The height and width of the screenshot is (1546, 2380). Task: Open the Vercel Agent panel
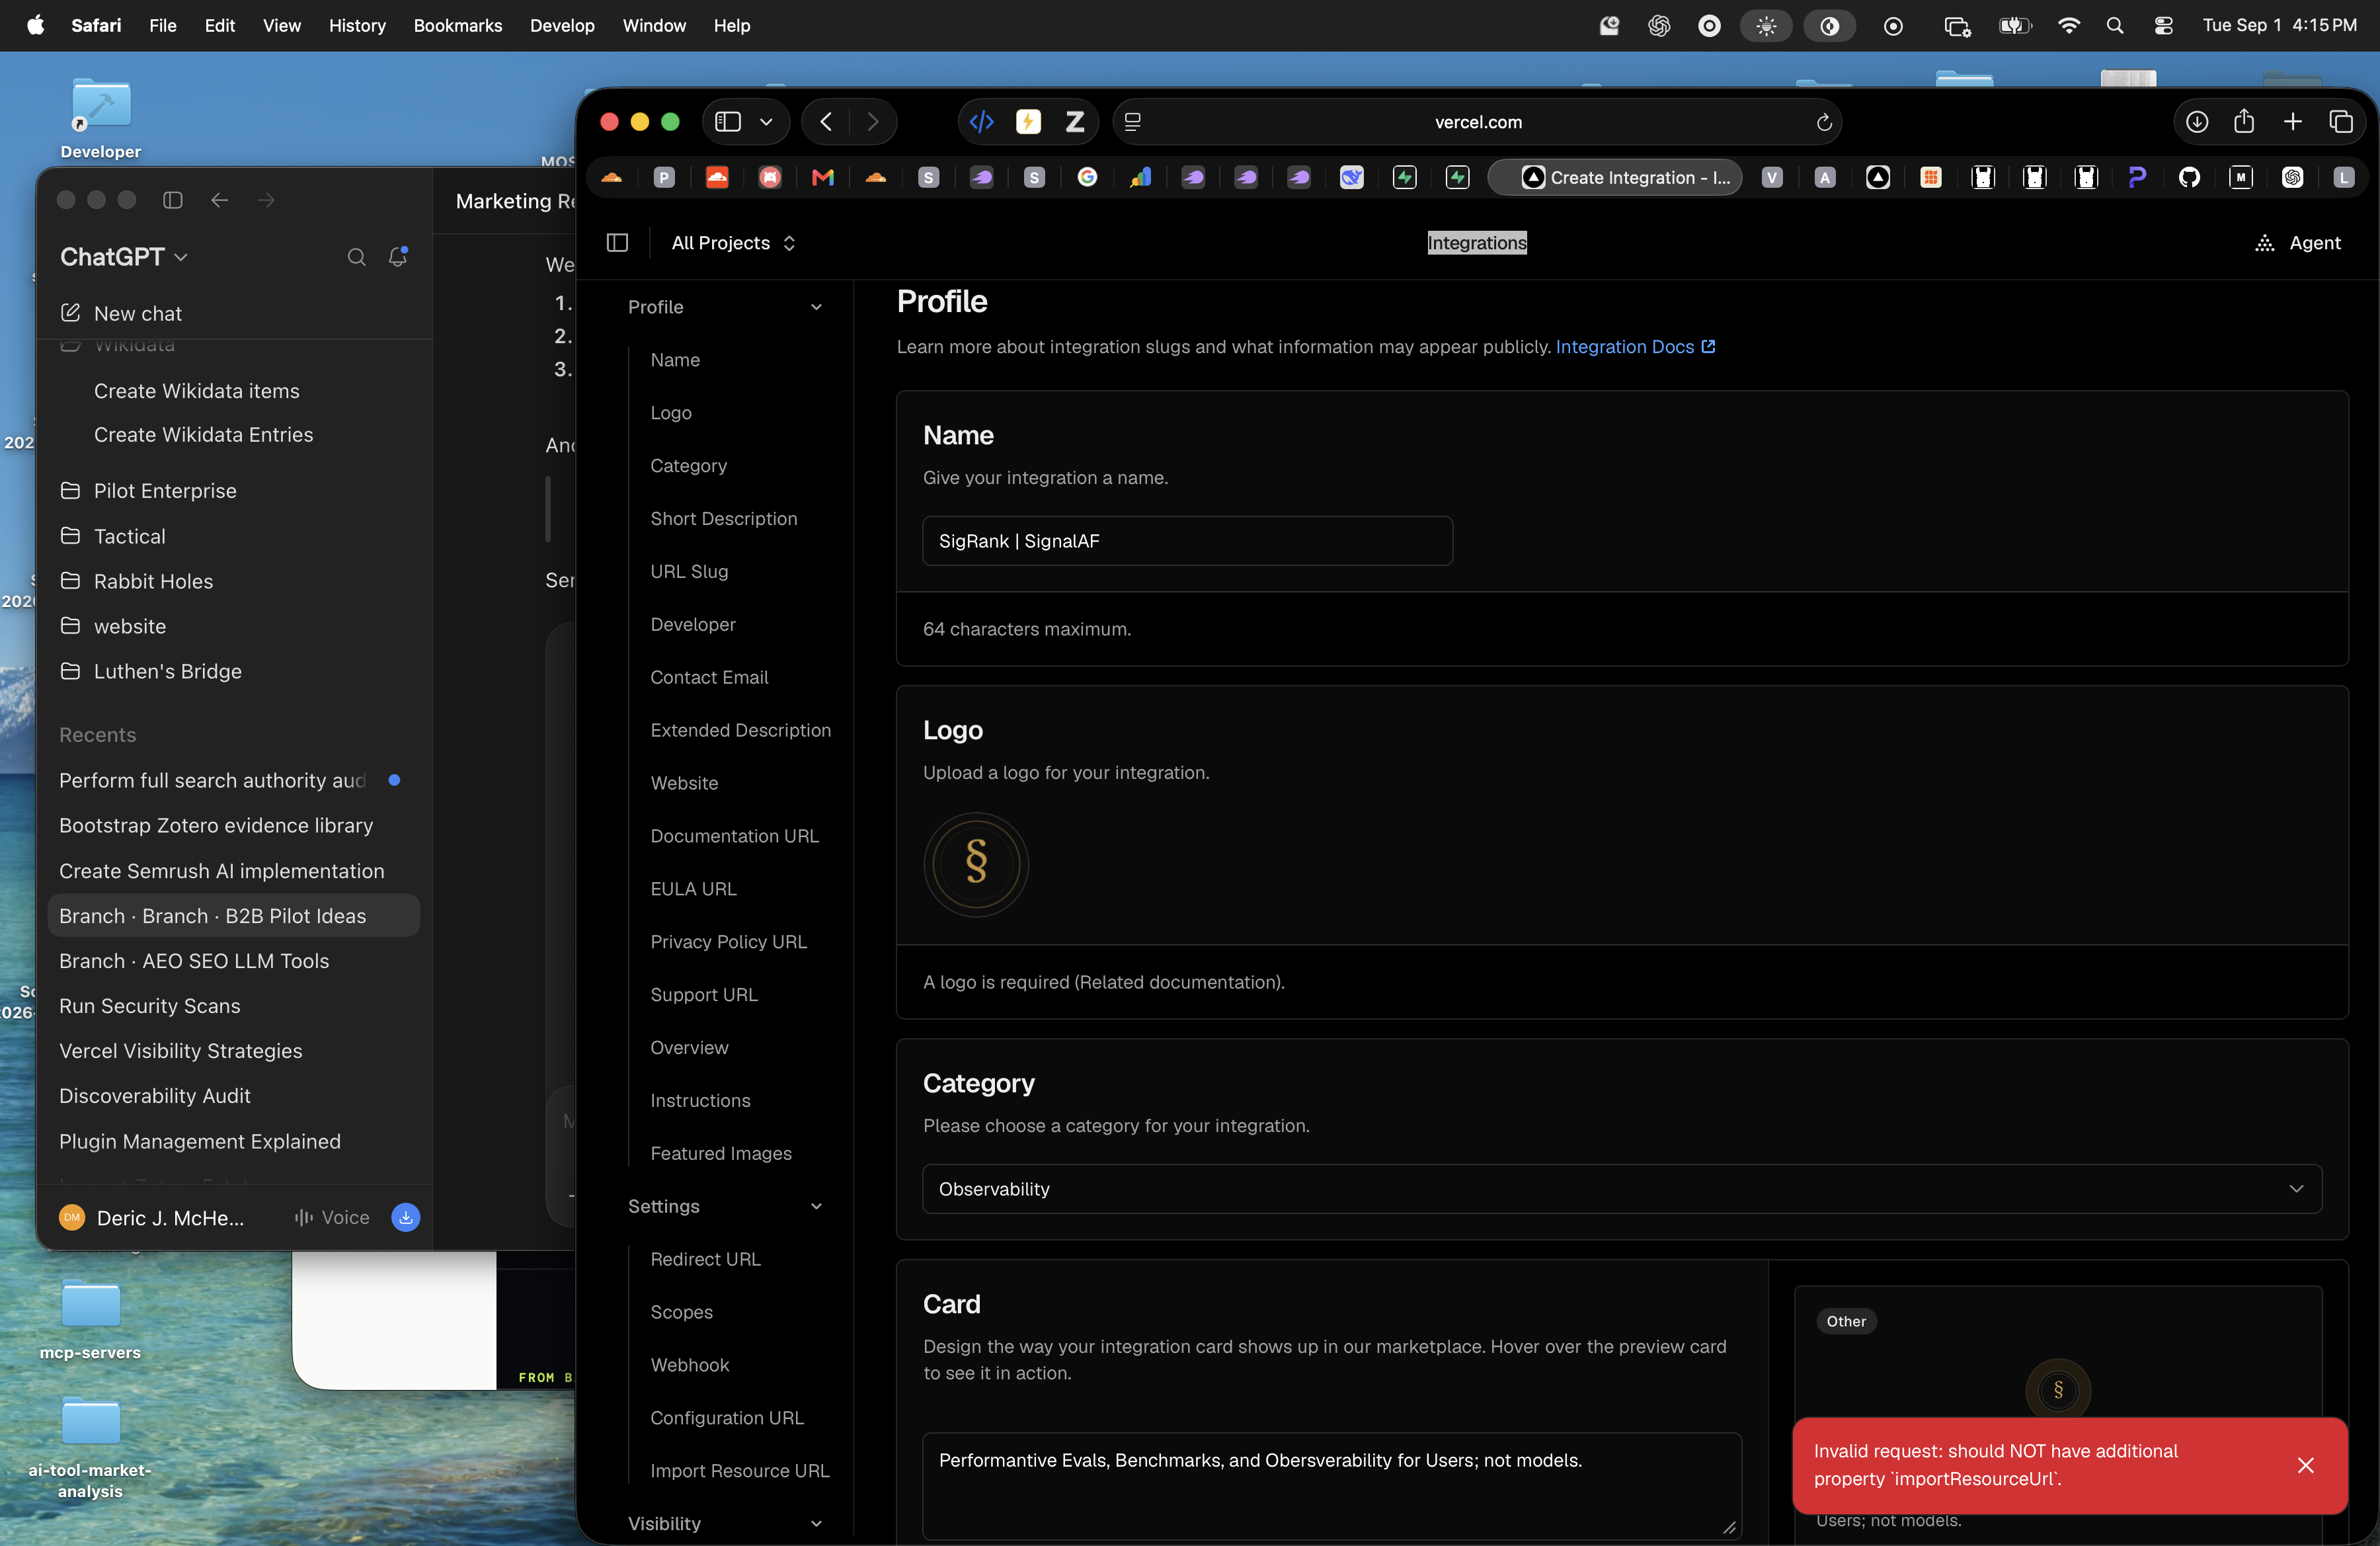2298,243
